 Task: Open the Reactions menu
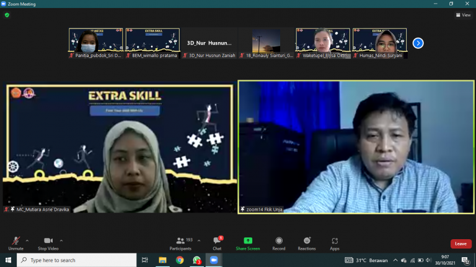tap(306, 242)
